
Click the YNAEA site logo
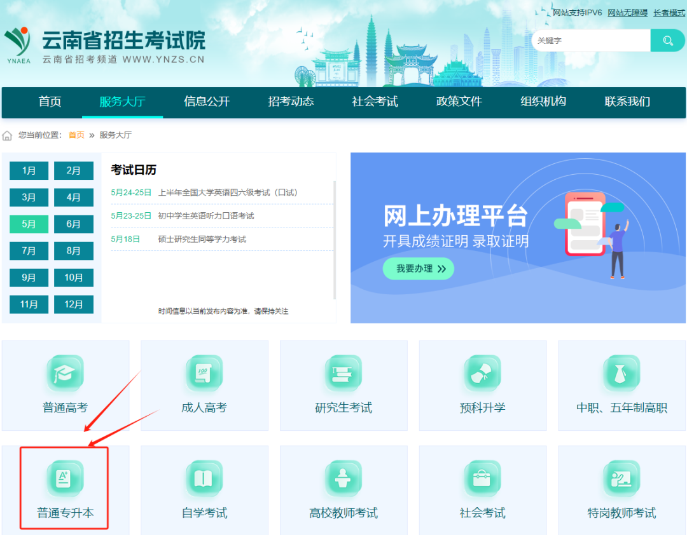(18, 45)
